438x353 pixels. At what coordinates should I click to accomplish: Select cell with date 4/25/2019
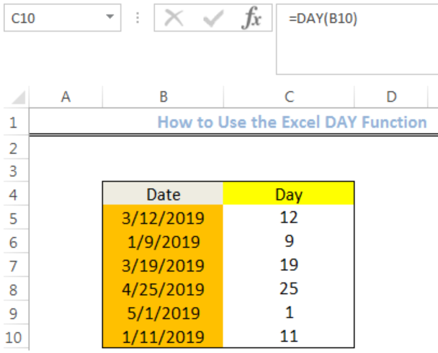tap(163, 289)
